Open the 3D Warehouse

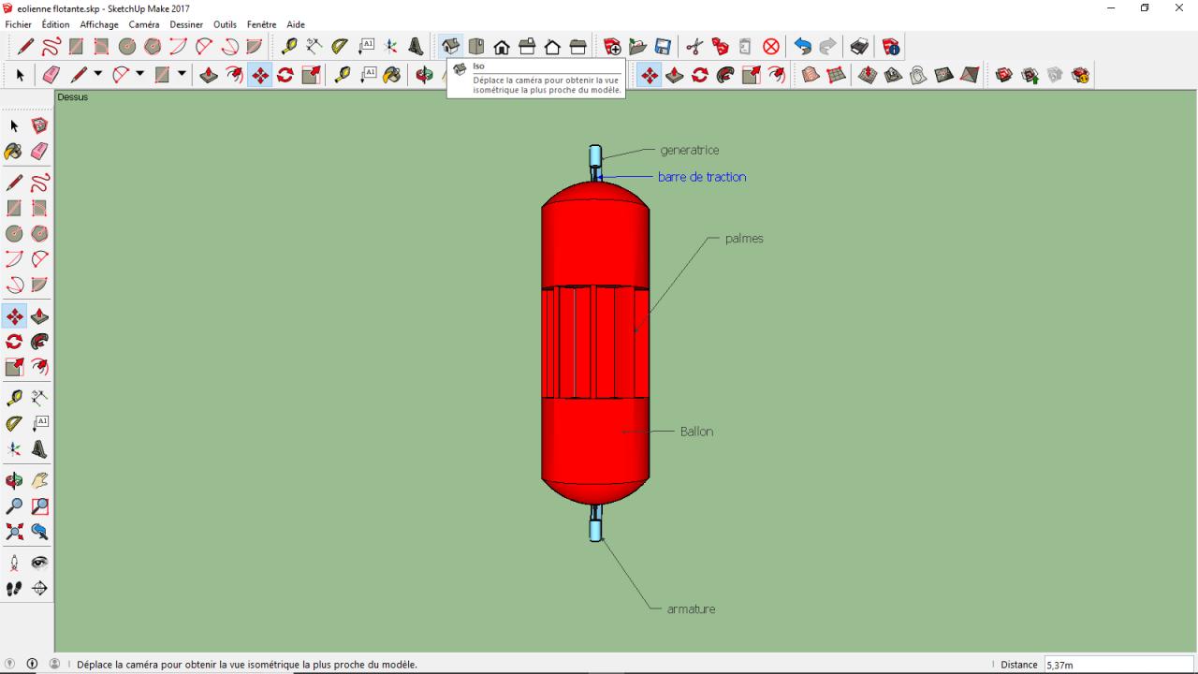click(1004, 75)
